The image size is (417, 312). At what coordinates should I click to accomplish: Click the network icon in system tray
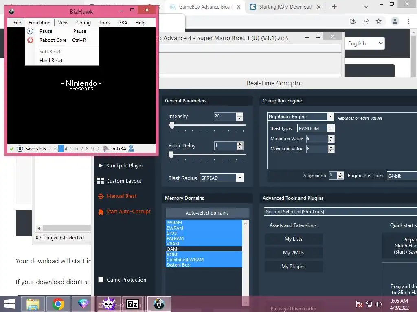click(369, 304)
